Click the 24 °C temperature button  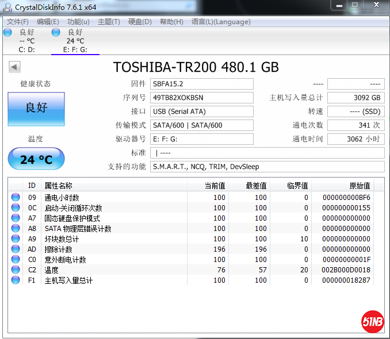36,159
